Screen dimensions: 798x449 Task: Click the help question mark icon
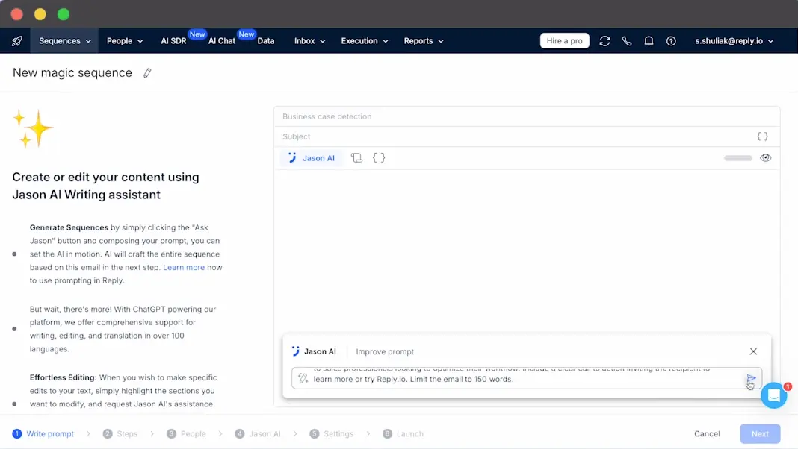(x=671, y=41)
